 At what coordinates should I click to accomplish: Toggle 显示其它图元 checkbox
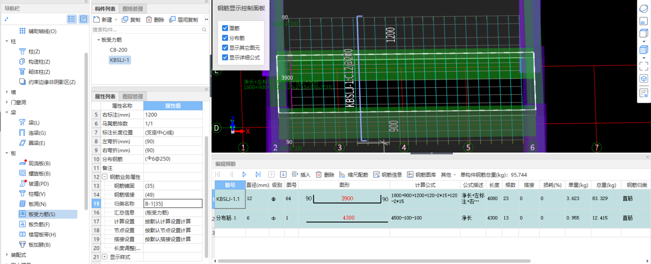coord(225,48)
